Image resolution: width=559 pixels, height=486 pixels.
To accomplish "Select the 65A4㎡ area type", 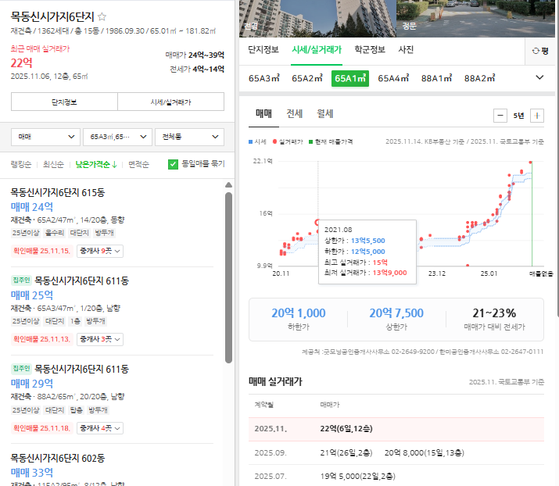I will pos(393,78).
